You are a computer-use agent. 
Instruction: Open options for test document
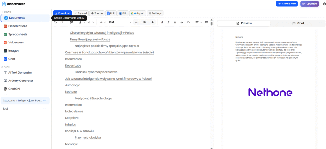45,109
